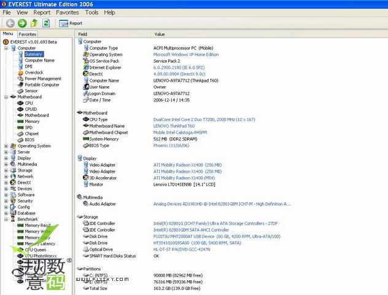Click the Overclock flame icon

tap(20, 73)
